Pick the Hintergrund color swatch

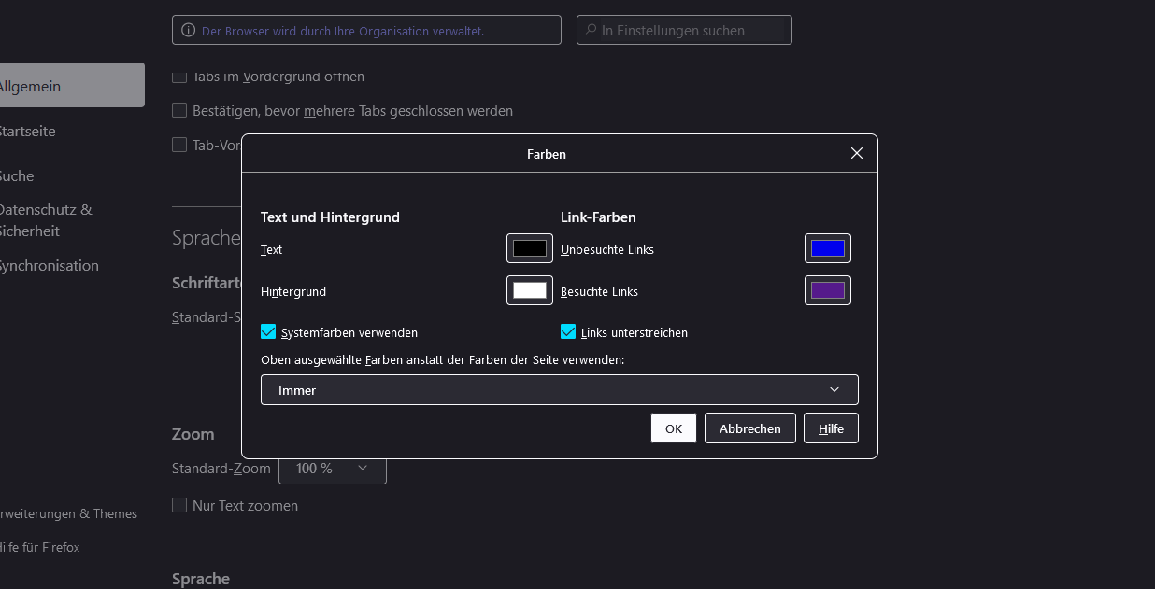coord(529,290)
